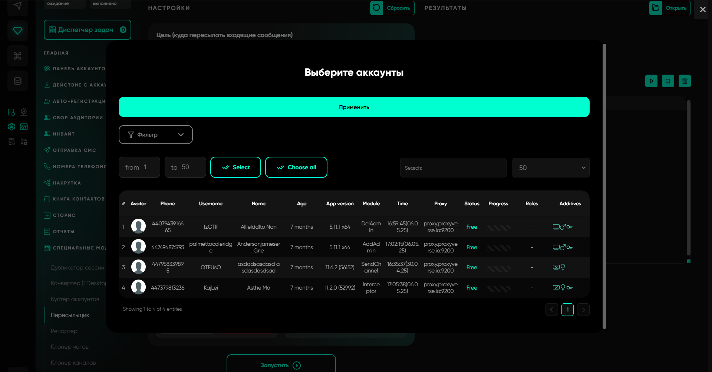This screenshot has width=712, height=372.
Task: Click the trash delete icon
Action: pos(685,81)
